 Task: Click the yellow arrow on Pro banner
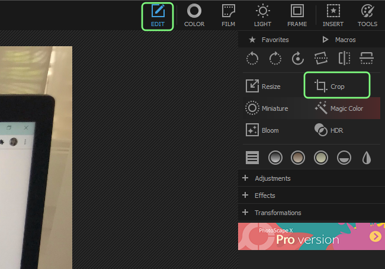click(376, 236)
